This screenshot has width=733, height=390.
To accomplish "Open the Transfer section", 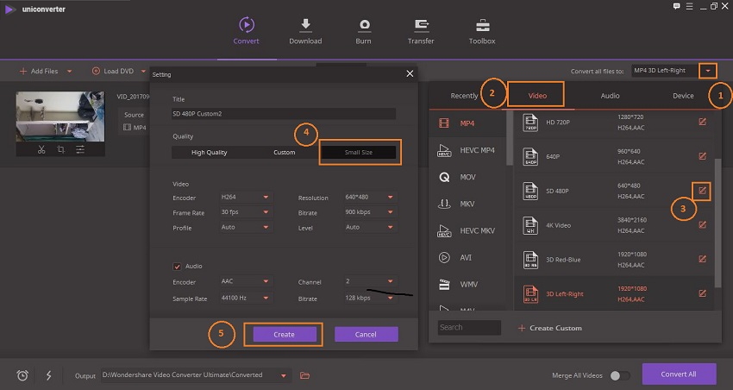I will [421, 31].
